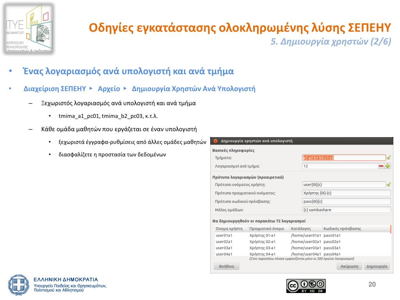
Task: Click slide number 20
Action: (372, 284)
